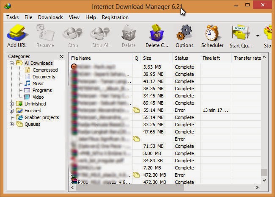Open the Downloads menu
Screen dimensions: 275x197
click(x=50, y=17)
